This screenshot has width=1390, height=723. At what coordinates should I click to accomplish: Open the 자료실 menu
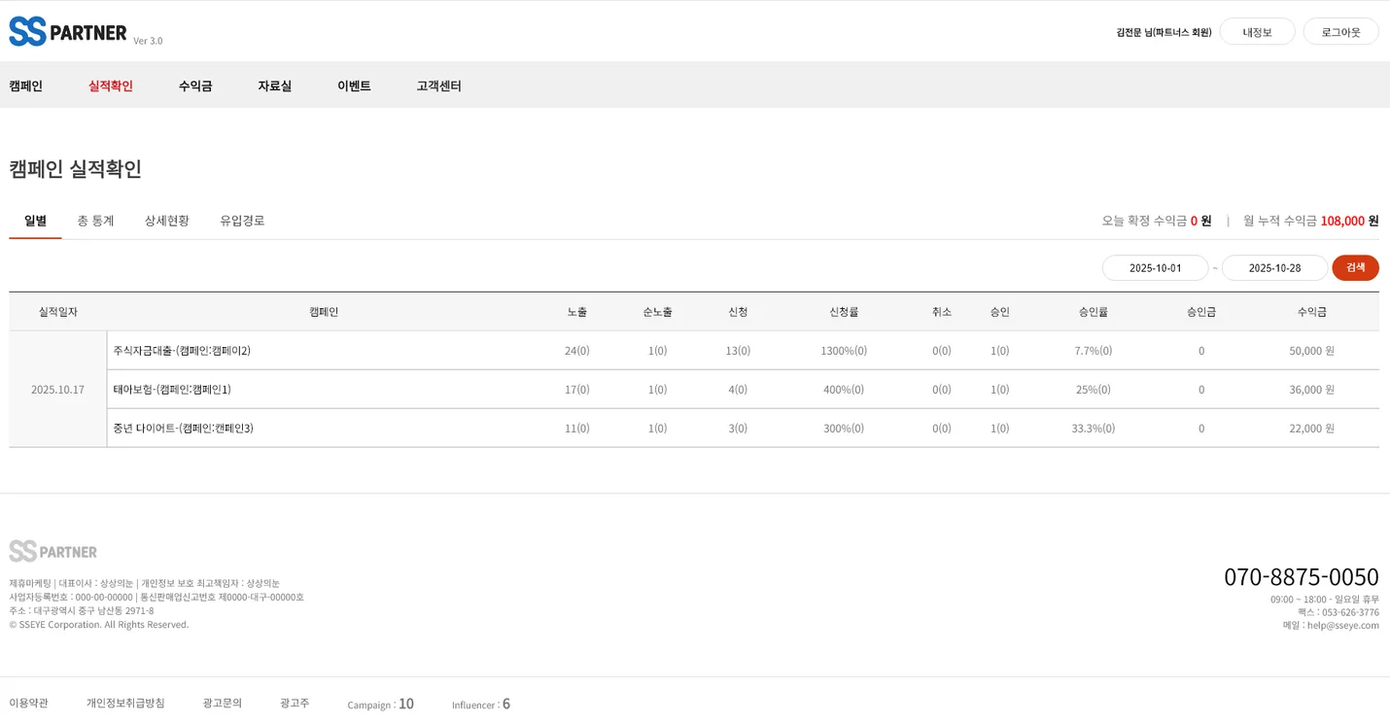tap(275, 86)
